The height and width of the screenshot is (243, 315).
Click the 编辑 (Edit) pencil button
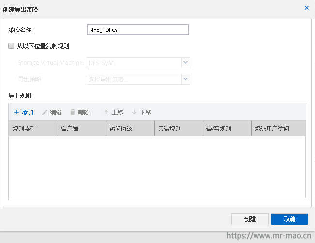[52, 112]
